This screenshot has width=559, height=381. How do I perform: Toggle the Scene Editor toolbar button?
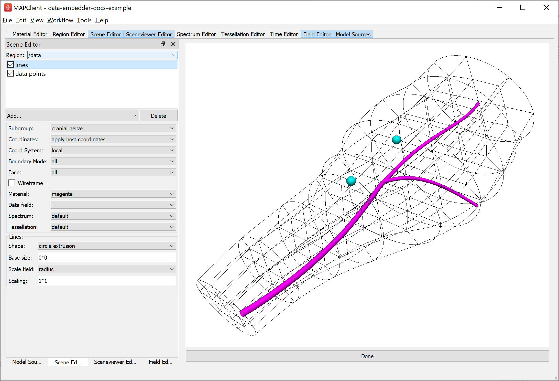click(105, 34)
